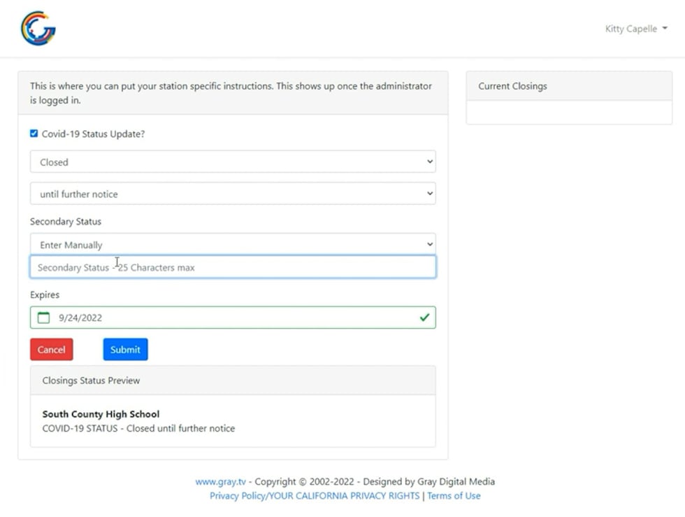
Task: Click the Gray Television logo
Action: click(x=38, y=29)
